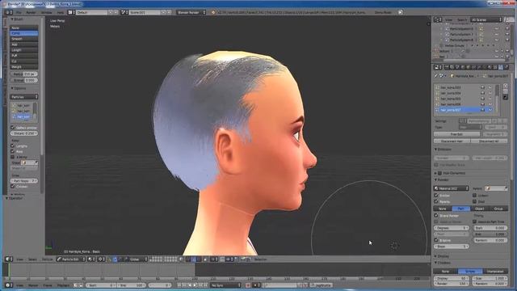Image resolution: width=517 pixels, height=291 pixels.
Task: Toggle viewport visibility of hair_korra.004
Action: coord(490,94)
